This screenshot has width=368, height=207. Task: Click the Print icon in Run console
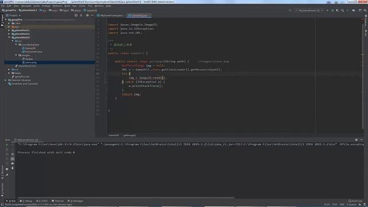pyautogui.click(x=13, y=163)
